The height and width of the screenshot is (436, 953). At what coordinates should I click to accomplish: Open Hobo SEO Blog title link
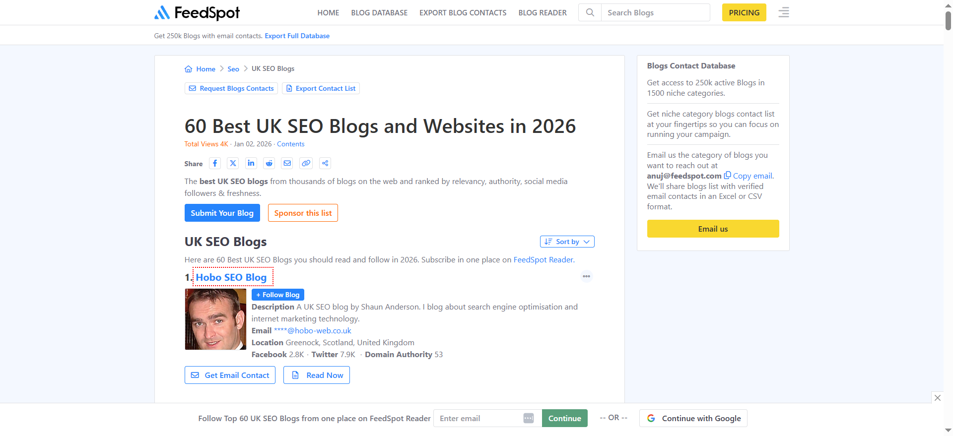pyautogui.click(x=231, y=277)
